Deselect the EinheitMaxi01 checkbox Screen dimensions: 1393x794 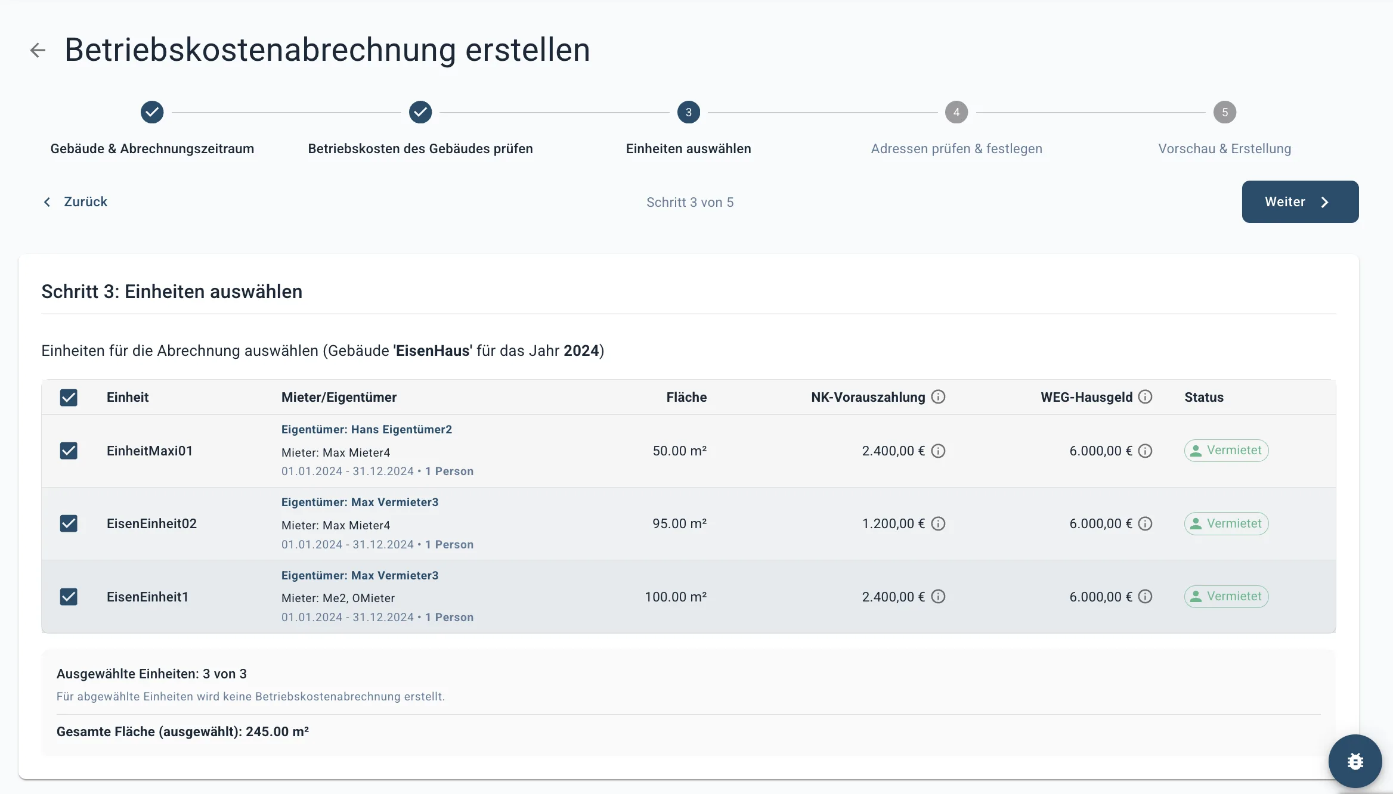(x=69, y=451)
